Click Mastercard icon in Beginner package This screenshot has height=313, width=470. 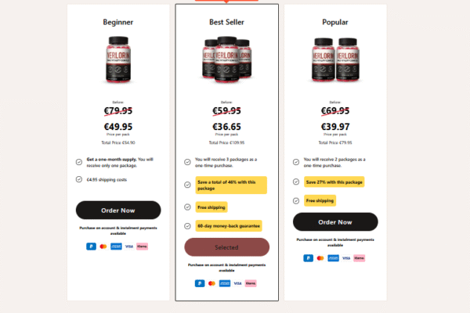pyautogui.click(x=104, y=246)
